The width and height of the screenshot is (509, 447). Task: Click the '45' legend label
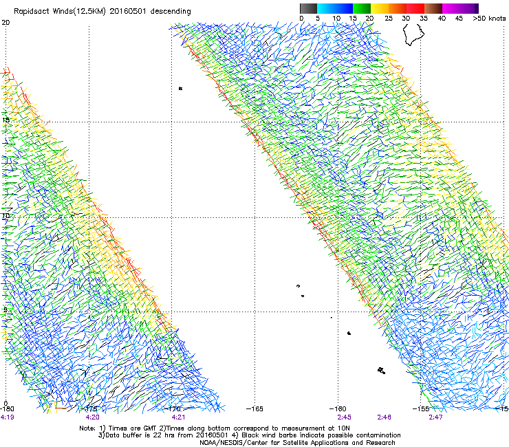click(459, 19)
